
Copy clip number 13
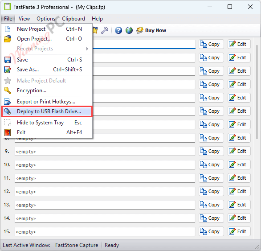pyautogui.click(x=211, y=205)
